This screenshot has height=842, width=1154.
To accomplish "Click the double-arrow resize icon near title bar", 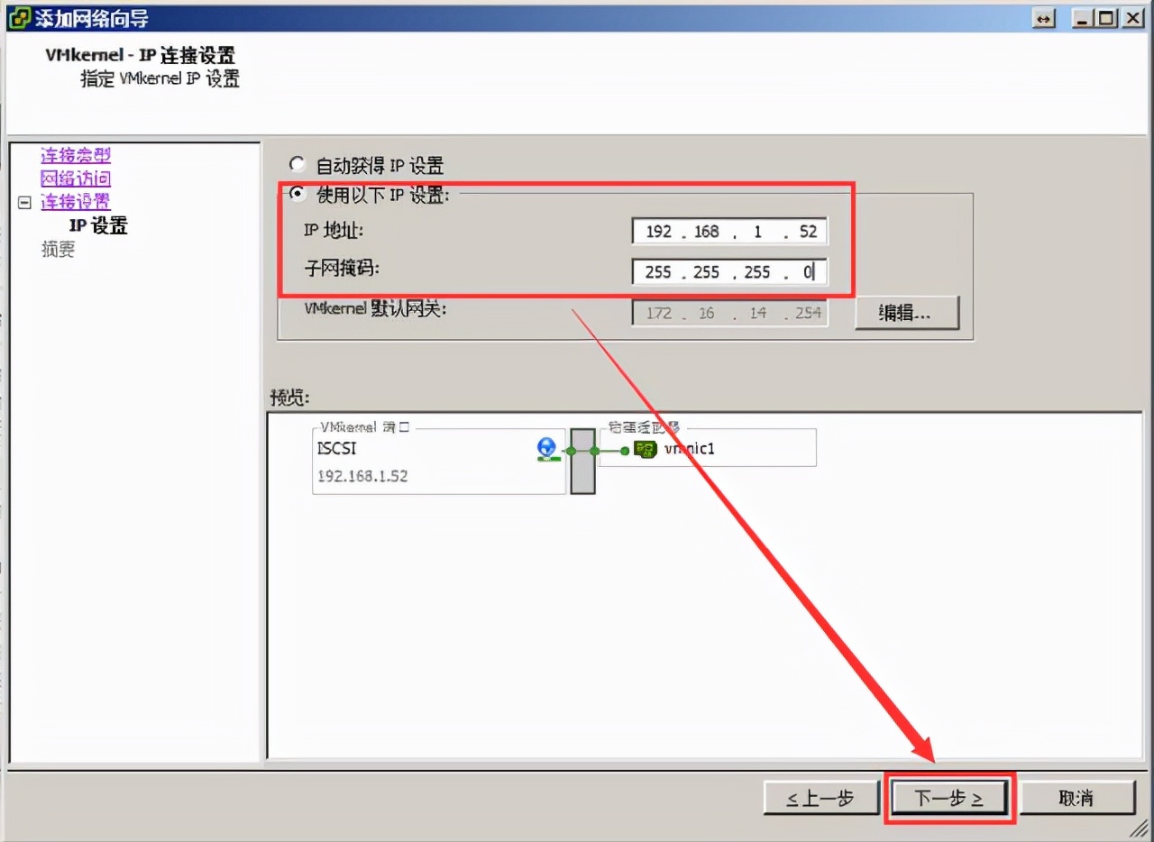I will coord(1045,17).
